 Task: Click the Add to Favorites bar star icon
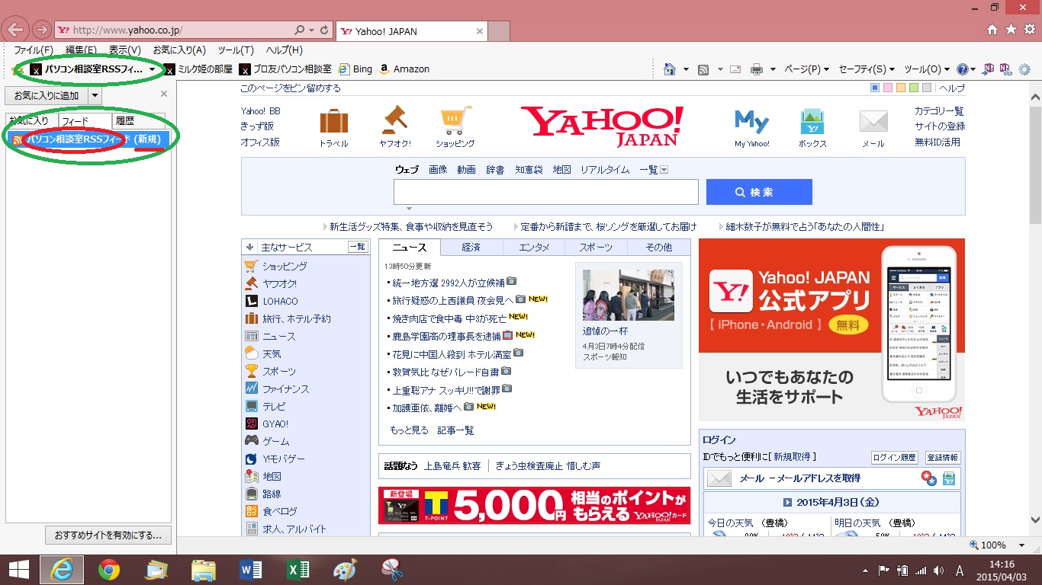click(x=17, y=69)
